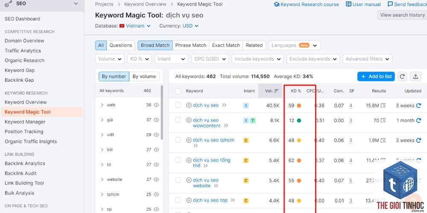Switch to the Questions tab
Viewport: 427px width, 213px height.
[121, 46]
